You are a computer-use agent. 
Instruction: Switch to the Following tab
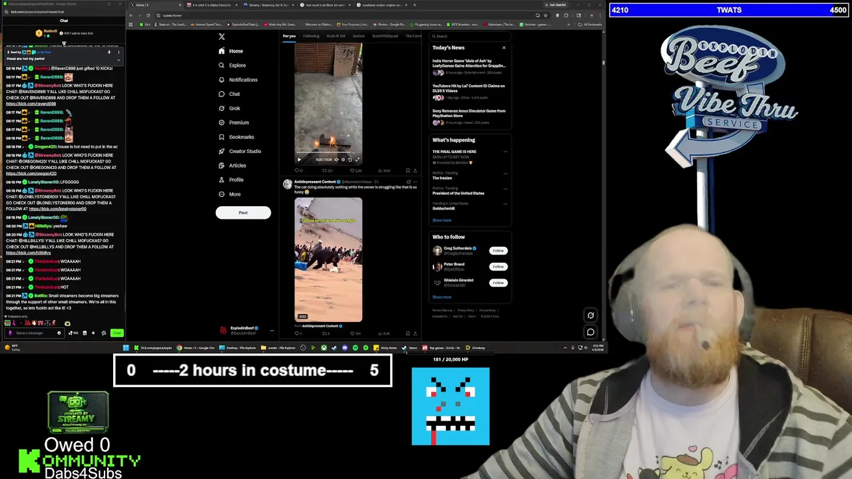(311, 36)
